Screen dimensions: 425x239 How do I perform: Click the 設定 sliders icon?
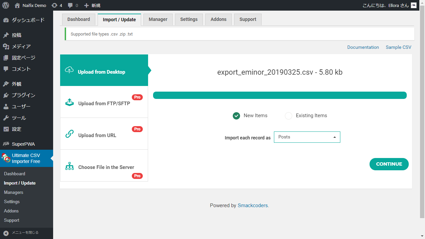coord(6,129)
